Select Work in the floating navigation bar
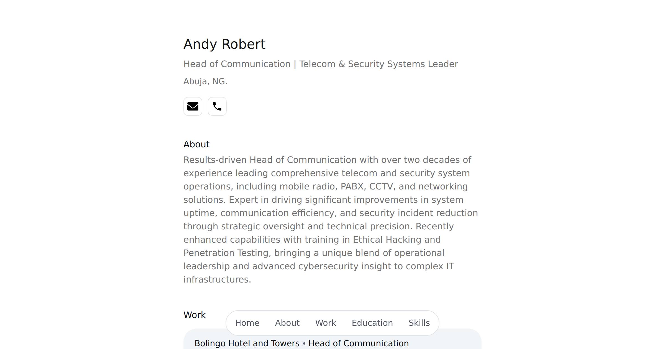Image resolution: width=665 pixels, height=349 pixels. (x=326, y=323)
